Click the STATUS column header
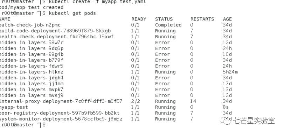284x133 pixels. pyautogui.click(x=164, y=19)
